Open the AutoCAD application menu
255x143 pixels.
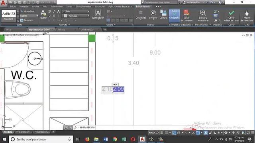pos(4,4)
